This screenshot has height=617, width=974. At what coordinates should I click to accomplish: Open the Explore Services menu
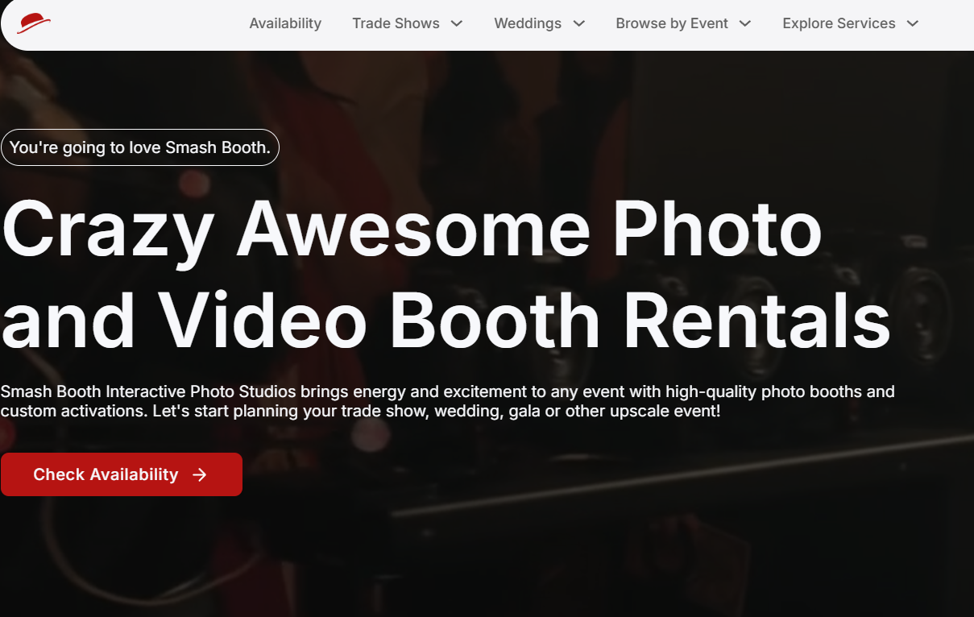coord(839,23)
